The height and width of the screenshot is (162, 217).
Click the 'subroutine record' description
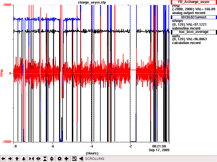186,28
